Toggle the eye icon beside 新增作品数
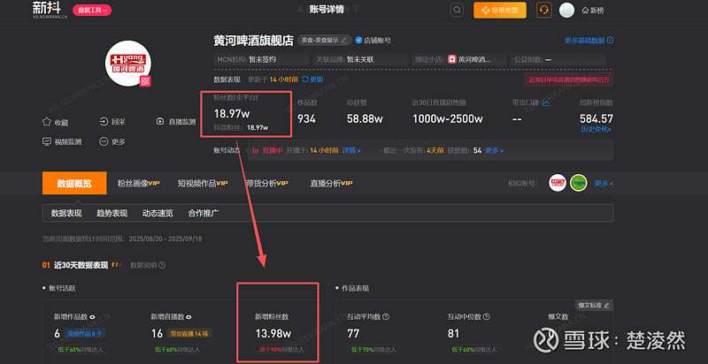 click(92, 316)
